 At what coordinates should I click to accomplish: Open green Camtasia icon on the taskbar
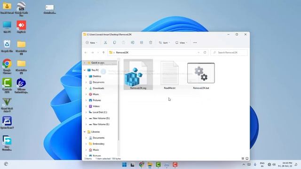click(158, 165)
